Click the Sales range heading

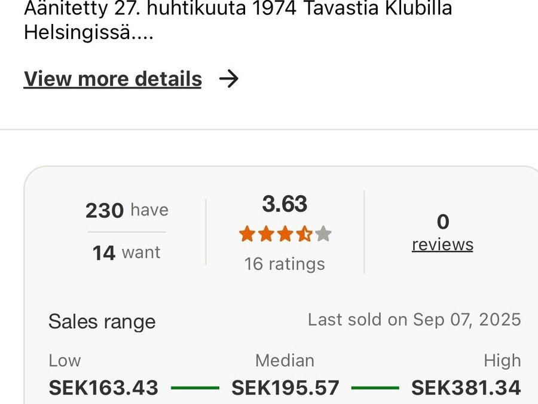point(102,321)
